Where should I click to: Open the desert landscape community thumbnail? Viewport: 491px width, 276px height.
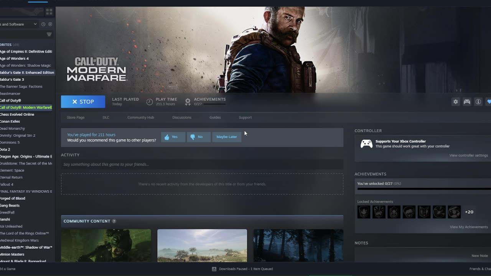202,246
